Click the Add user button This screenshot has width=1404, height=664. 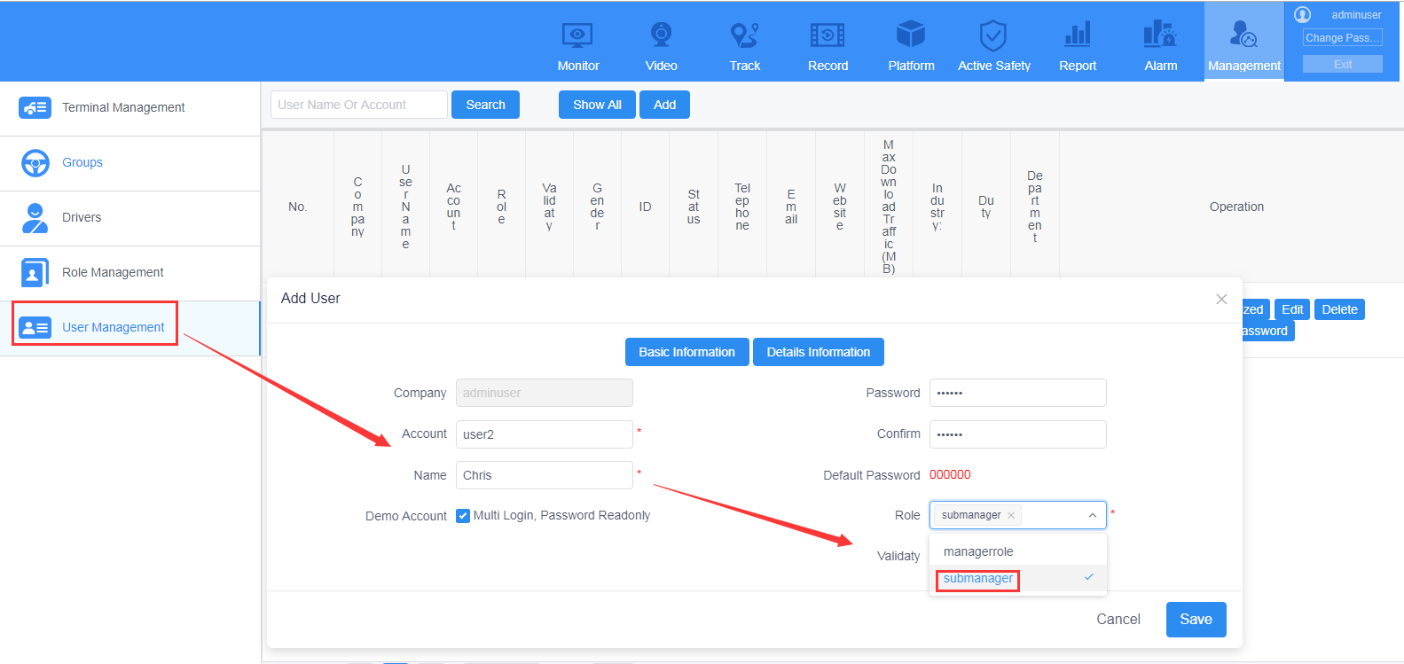pos(664,105)
